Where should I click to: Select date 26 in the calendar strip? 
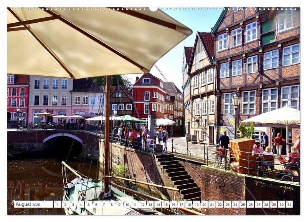251,204
